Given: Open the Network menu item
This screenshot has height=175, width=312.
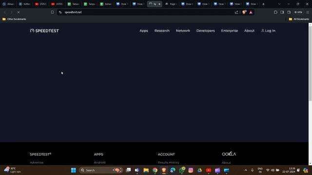Looking at the screenshot, I should [183, 31].
